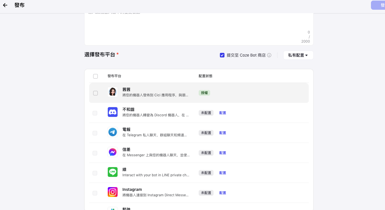This screenshot has width=385, height=210.
Task: Check the 不和諧 Discord row checkbox
Action: coord(95,113)
